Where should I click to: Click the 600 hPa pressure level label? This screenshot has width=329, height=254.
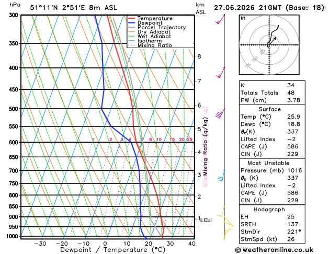point(15,142)
